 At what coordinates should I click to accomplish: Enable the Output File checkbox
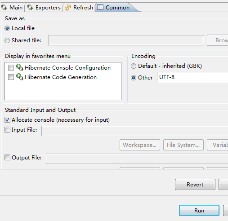[7, 158]
